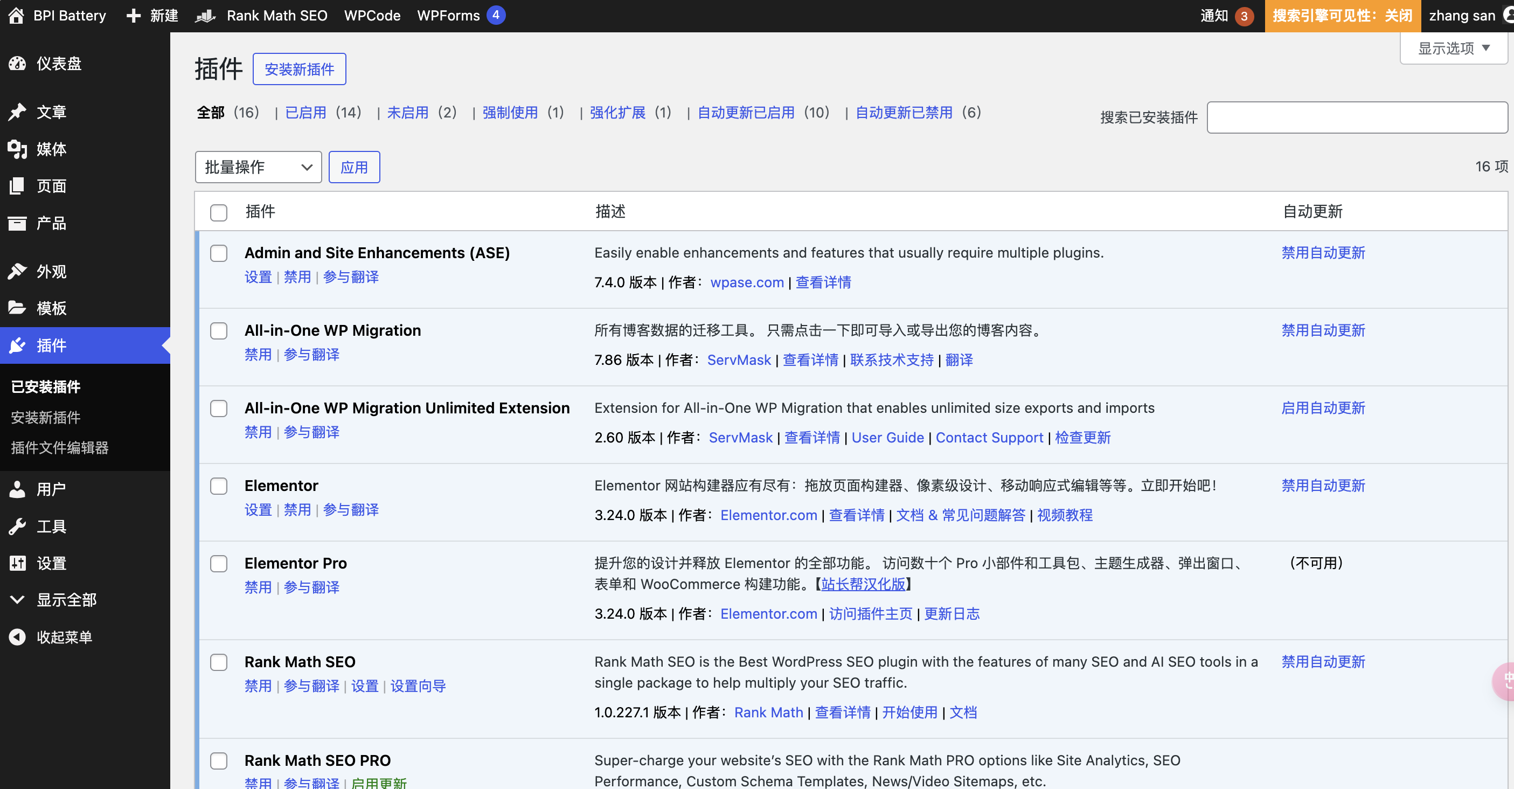Click 禁用 link under Elementor Pro
The height and width of the screenshot is (789, 1514).
pyautogui.click(x=258, y=587)
